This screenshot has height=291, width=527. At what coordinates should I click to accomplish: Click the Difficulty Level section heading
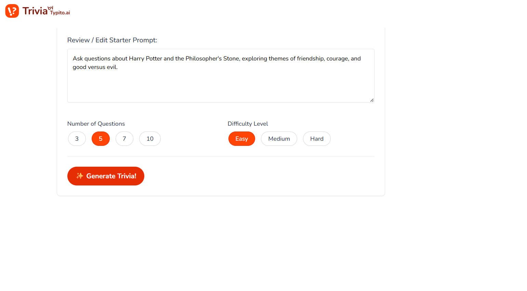(248, 123)
